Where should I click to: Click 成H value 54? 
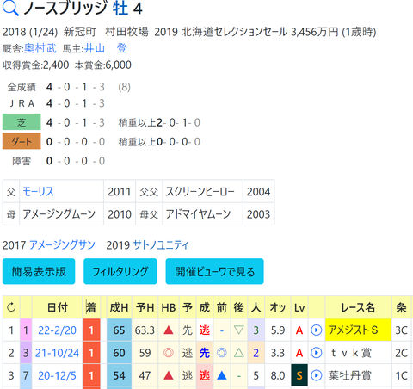[x=119, y=375]
